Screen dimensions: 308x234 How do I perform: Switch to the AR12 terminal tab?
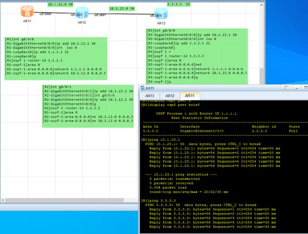click(x=170, y=96)
